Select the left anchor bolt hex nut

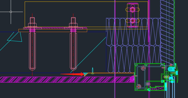point(32,25)
